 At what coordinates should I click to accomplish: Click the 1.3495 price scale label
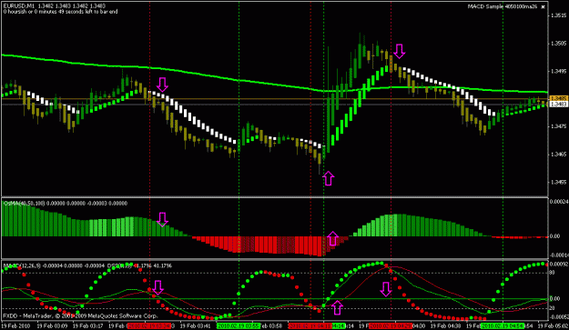(559, 71)
